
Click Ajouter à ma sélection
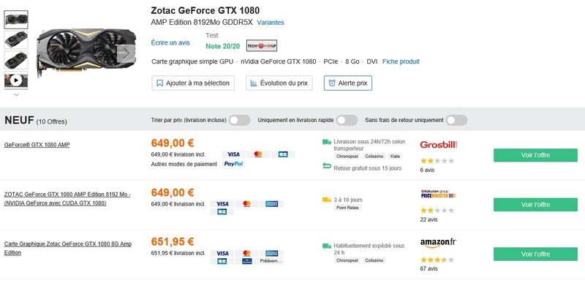point(193,83)
